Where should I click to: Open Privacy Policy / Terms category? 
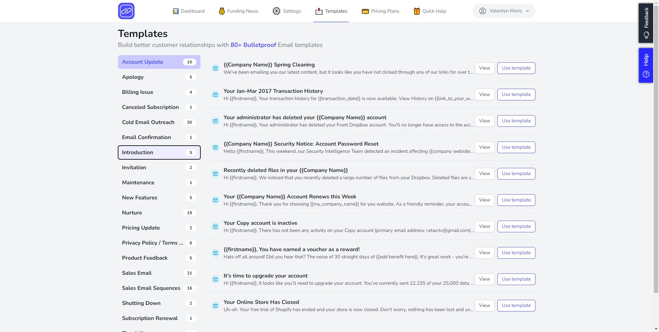[x=159, y=243]
